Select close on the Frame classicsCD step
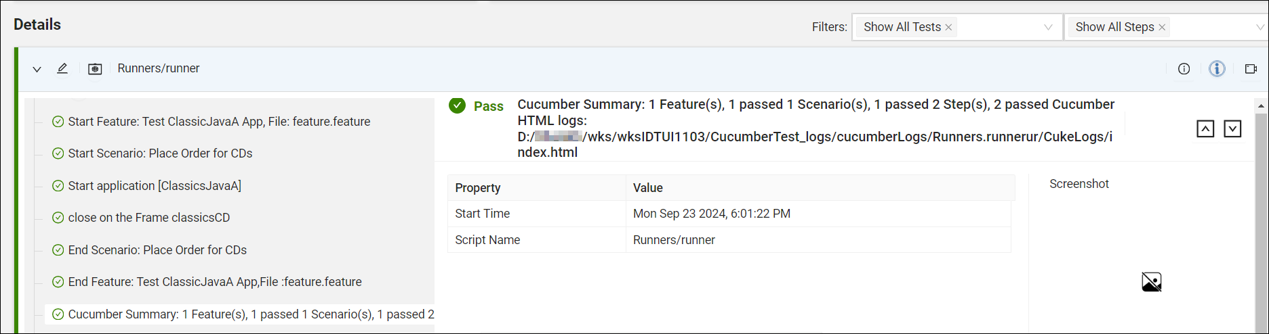Image resolution: width=1269 pixels, height=334 pixels. tap(149, 218)
